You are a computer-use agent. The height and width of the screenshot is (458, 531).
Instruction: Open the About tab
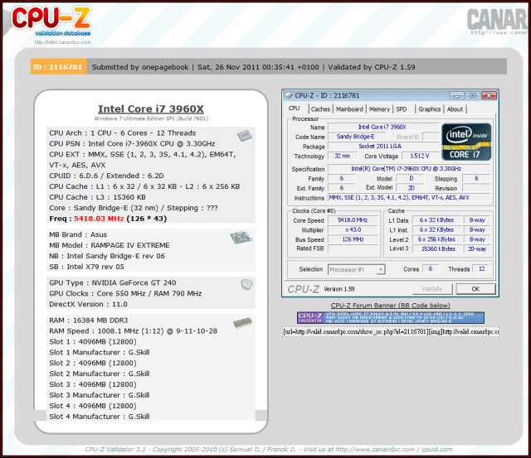point(455,109)
